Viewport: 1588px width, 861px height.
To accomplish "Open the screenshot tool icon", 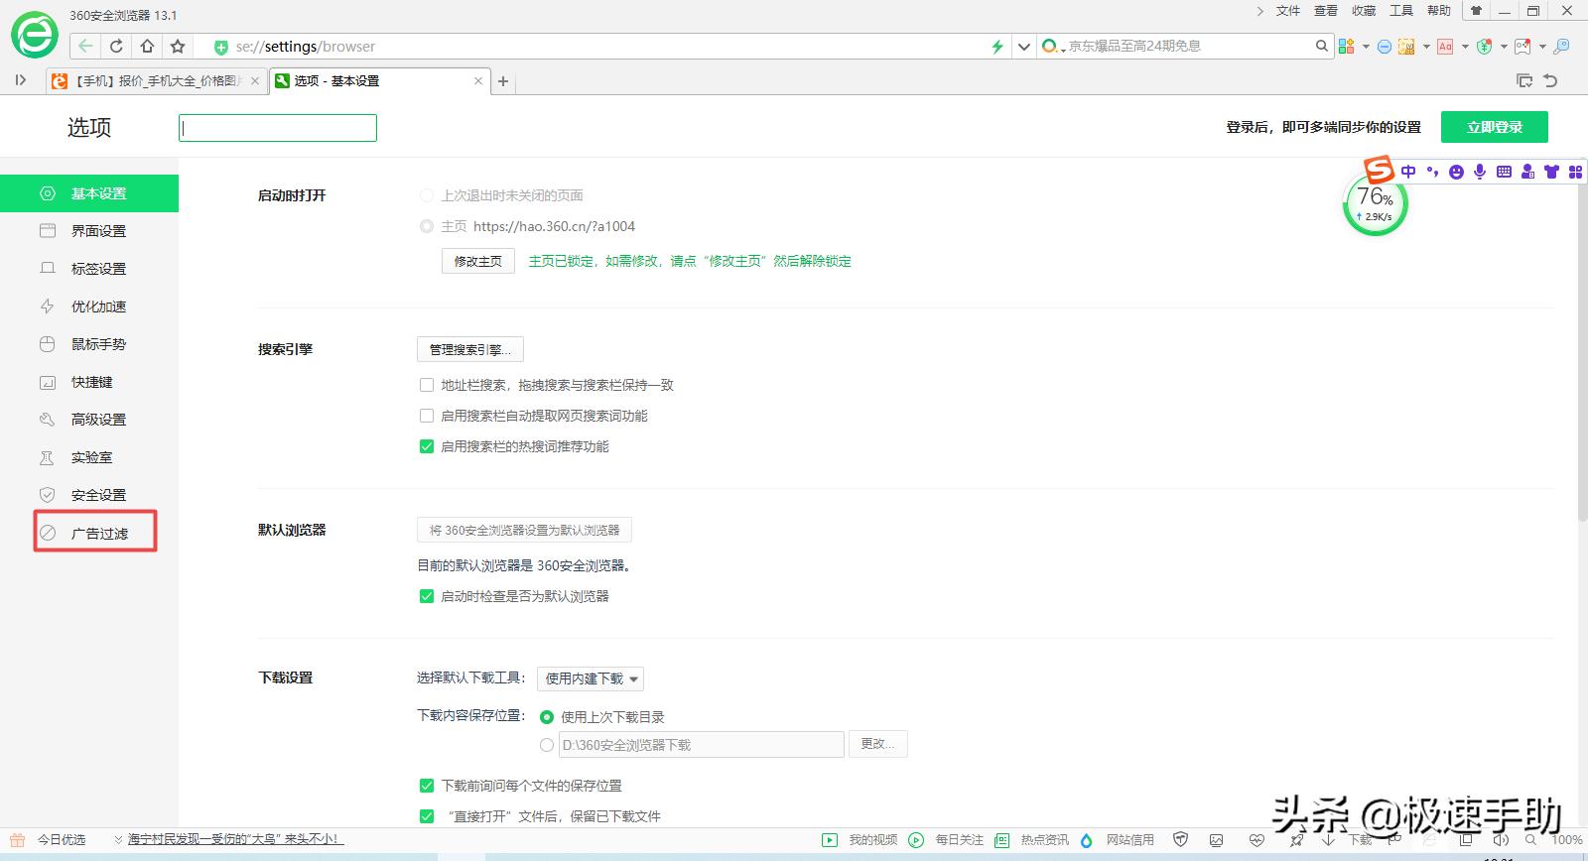I will click(1406, 47).
